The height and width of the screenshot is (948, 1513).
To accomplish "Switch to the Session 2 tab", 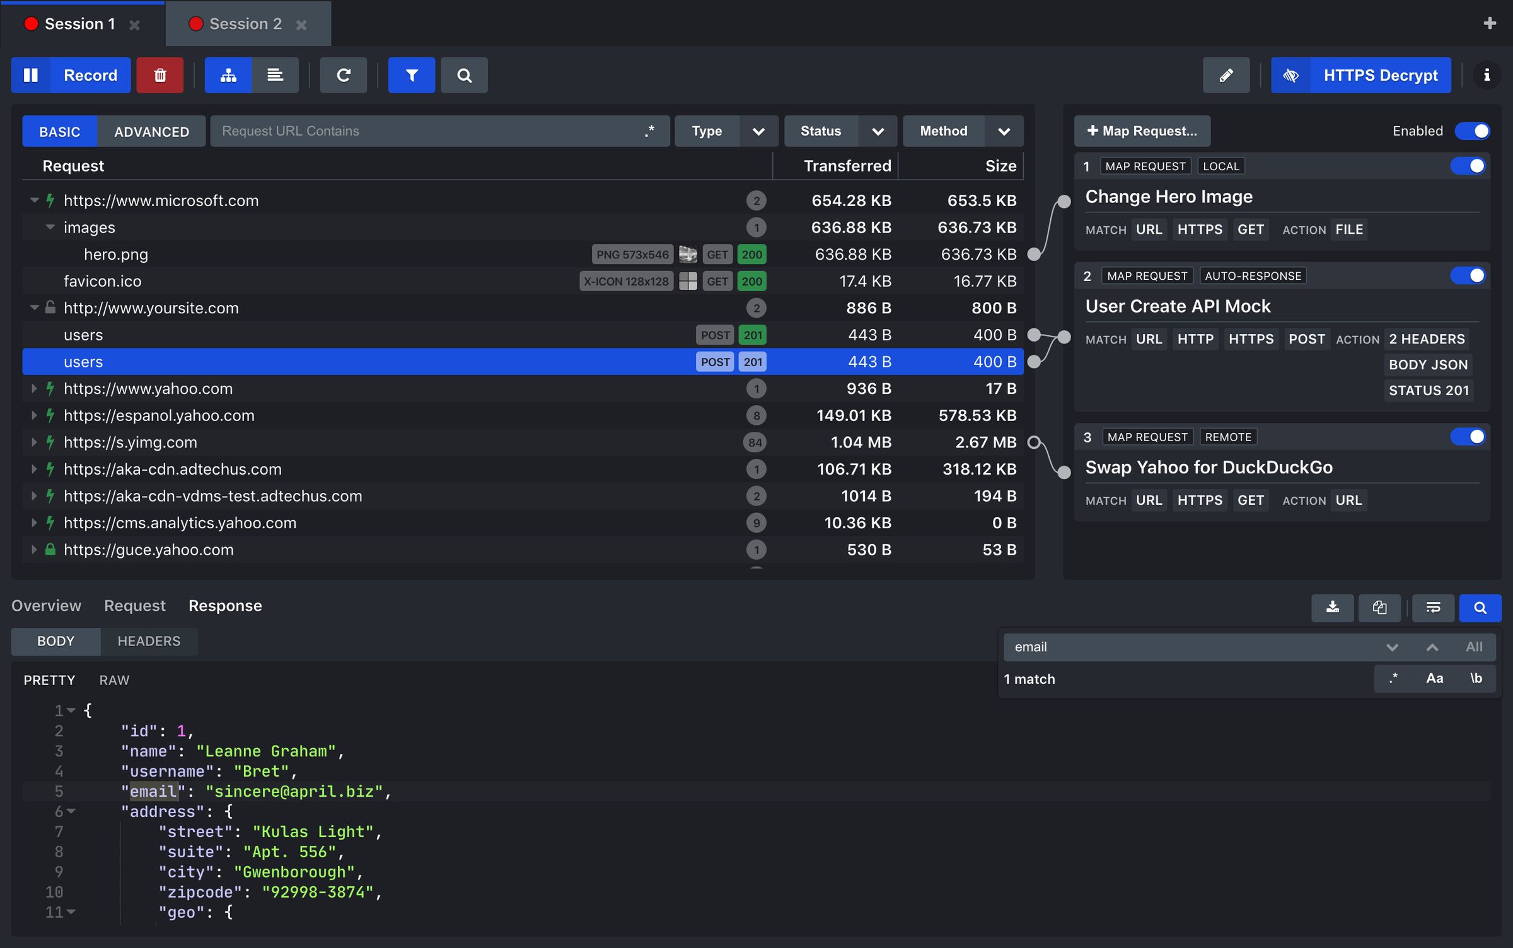I will point(246,23).
